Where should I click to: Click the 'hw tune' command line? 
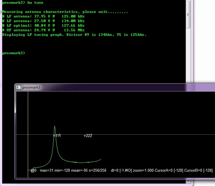point(23,3)
